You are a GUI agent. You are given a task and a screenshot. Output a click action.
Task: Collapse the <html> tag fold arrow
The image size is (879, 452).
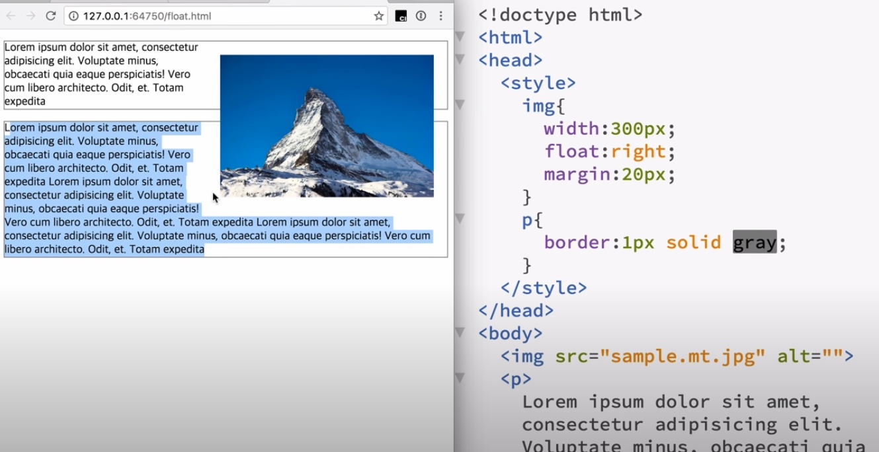(x=460, y=36)
